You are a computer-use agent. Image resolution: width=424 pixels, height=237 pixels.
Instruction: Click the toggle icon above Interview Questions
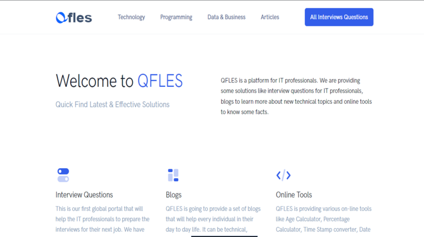tap(63, 175)
